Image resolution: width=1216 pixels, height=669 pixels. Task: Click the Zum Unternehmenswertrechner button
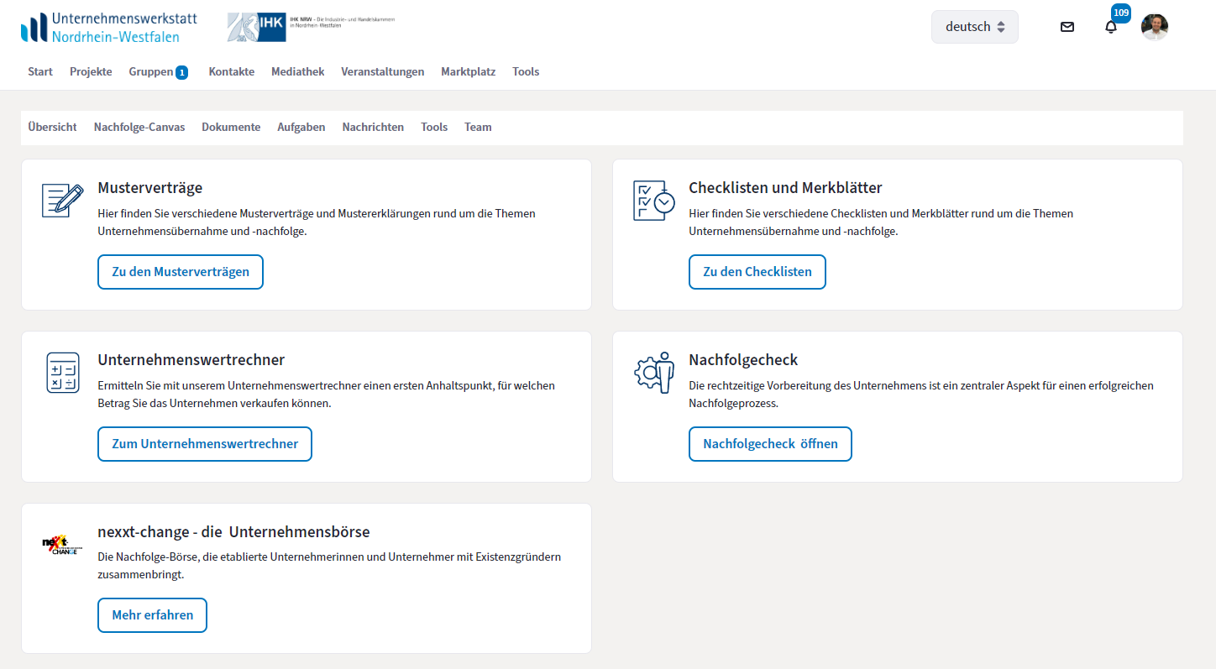coord(205,444)
